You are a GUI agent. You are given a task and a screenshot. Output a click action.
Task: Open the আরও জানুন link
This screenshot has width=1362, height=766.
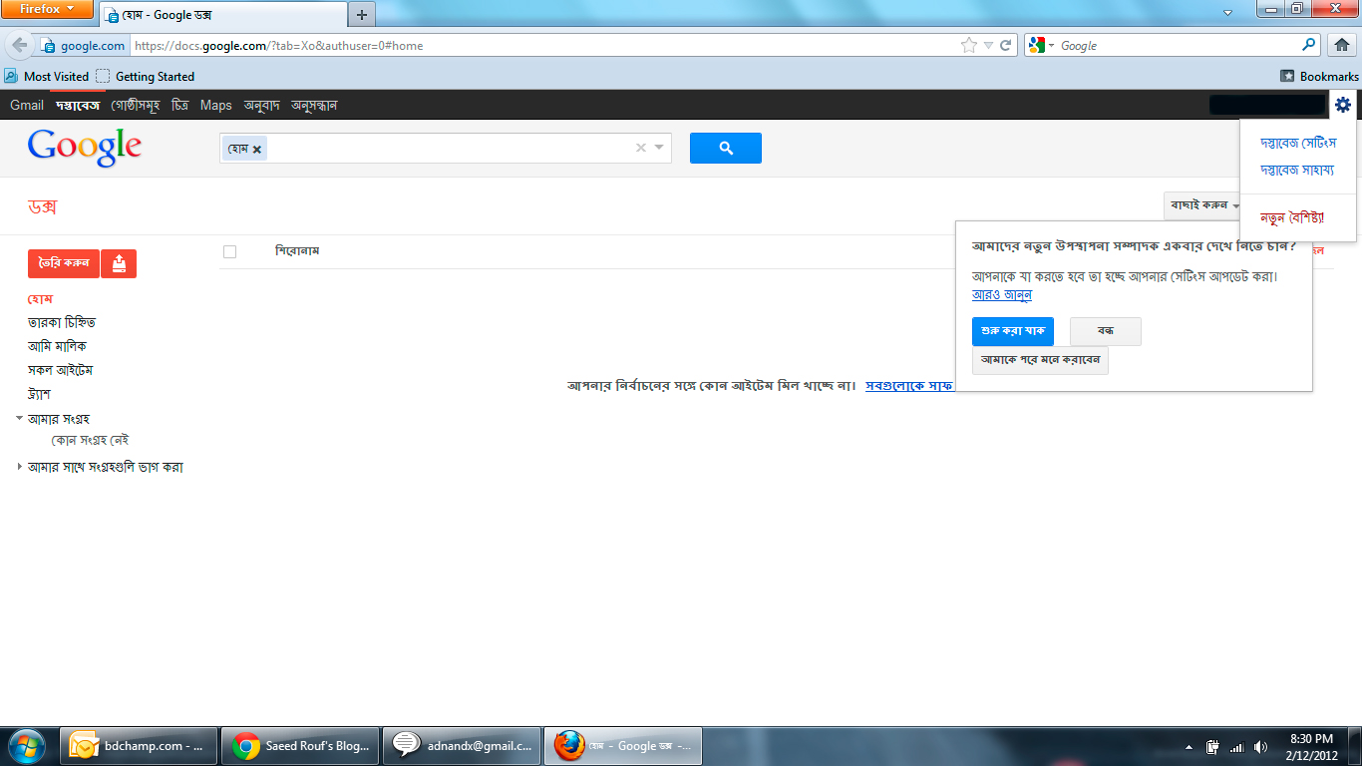click(1002, 295)
